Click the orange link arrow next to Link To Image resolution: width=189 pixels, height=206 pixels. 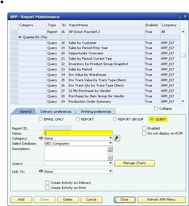(41, 171)
